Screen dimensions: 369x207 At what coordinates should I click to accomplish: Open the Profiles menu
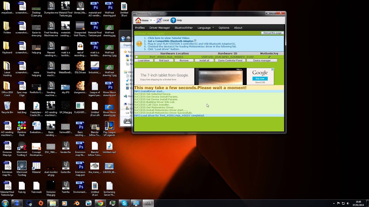coord(140,28)
